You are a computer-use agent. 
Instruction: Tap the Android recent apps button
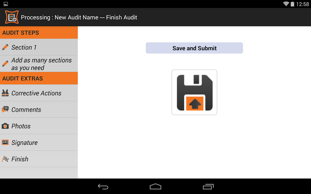tap(208, 186)
